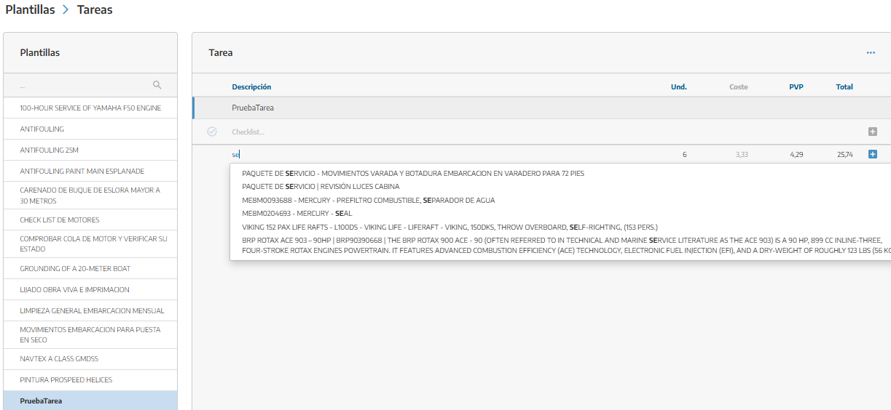Sort by the Descripción column header
The width and height of the screenshot is (891, 410).
coord(251,87)
